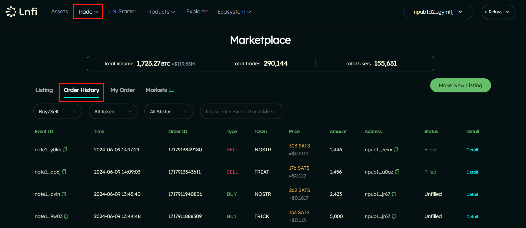Image resolution: width=526 pixels, height=228 pixels.
Task: Open the Buy/Sell filter dropdown
Action: 57,111
